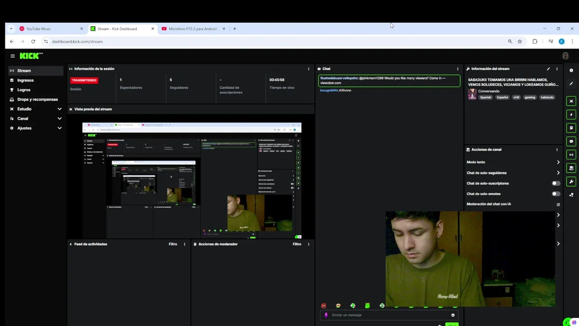Toggle the lightning activity feed icon in right sidebar
Screen dimensions: 579x326
pos(571,115)
